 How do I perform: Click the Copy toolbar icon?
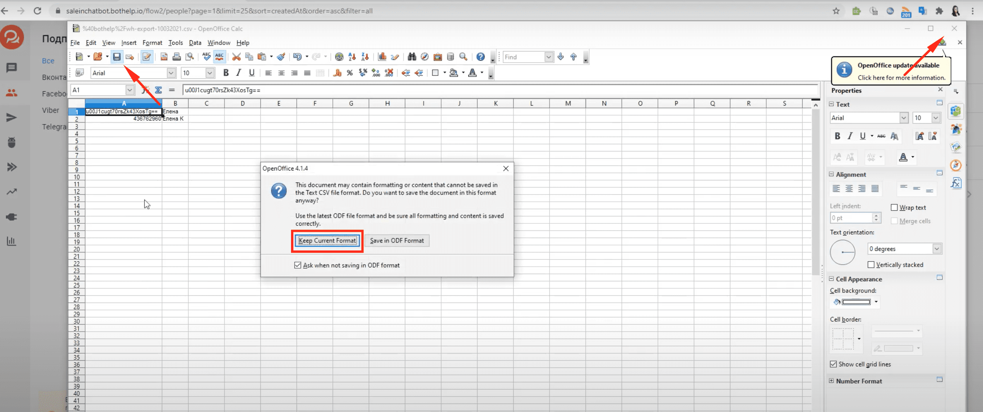249,57
